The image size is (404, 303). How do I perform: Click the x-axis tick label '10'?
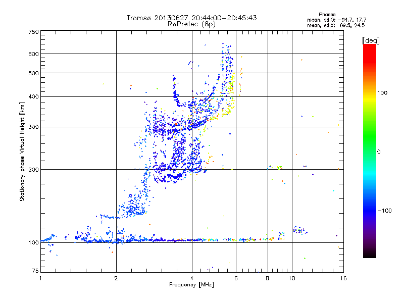[x=292, y=278]
